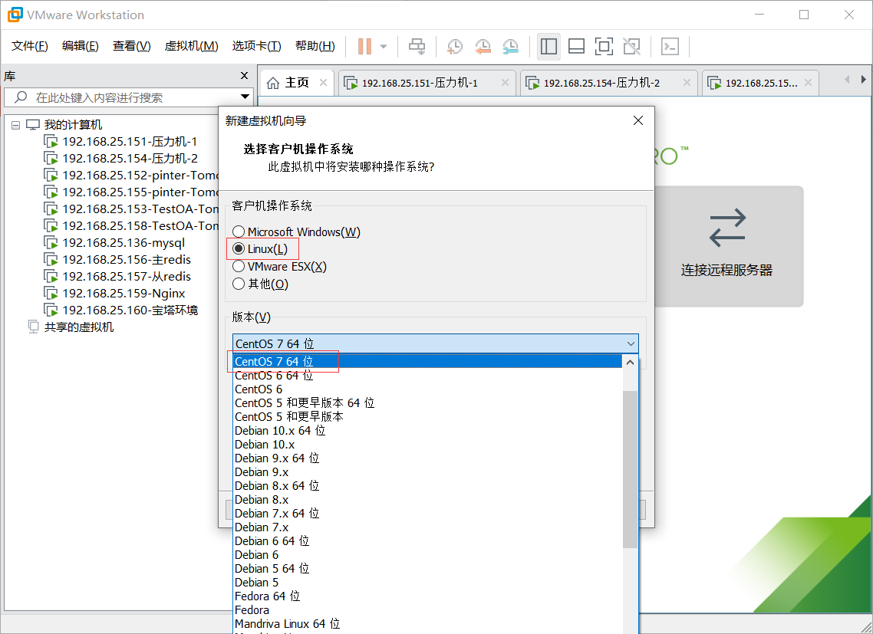Screen dimensions: 873x634
Task: Select the Linux(L) radio button
Action: pos(260,249)
